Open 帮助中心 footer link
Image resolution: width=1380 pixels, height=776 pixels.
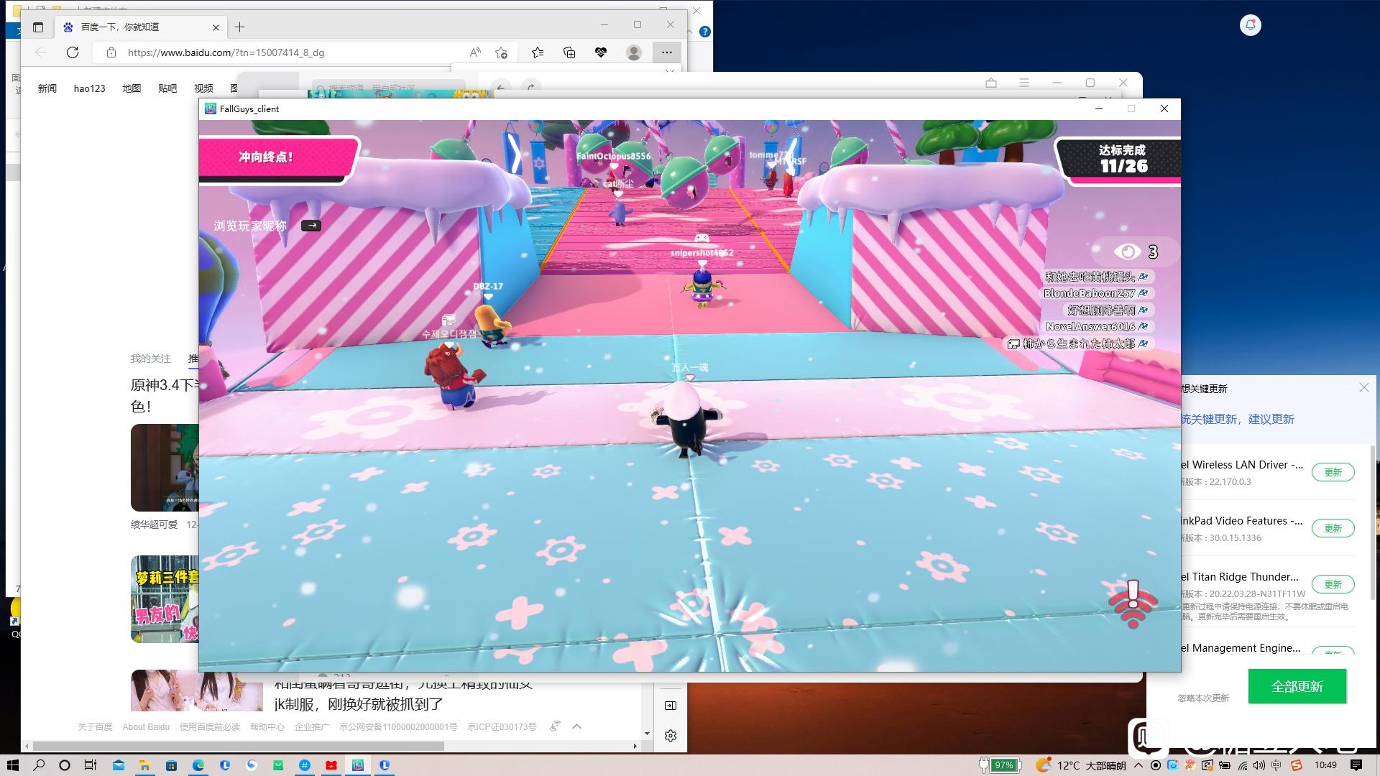coord(267,727)
